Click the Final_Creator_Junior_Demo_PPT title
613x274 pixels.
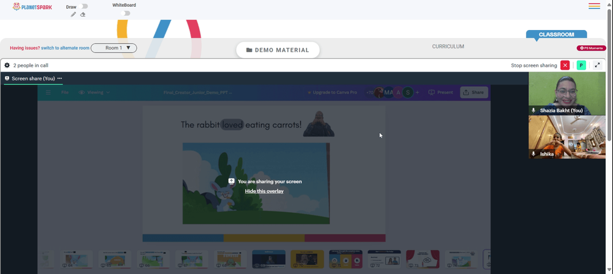point(198,92)
